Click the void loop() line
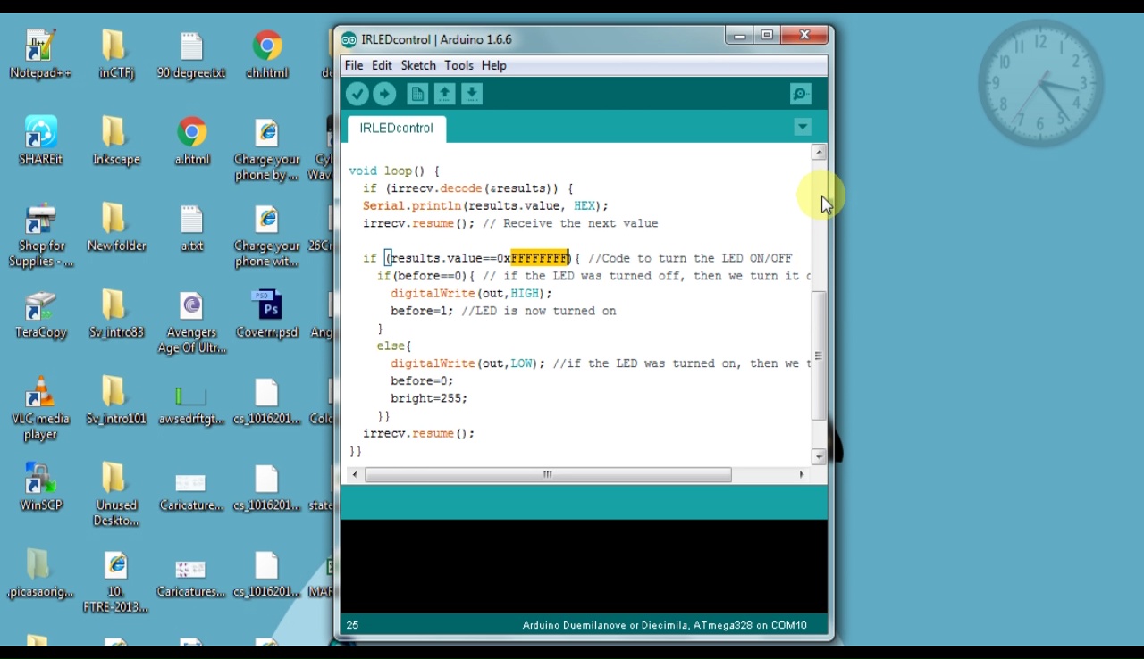Image resolution: width=1144 pixels, height=659 pixels. (x=394, y=171)
